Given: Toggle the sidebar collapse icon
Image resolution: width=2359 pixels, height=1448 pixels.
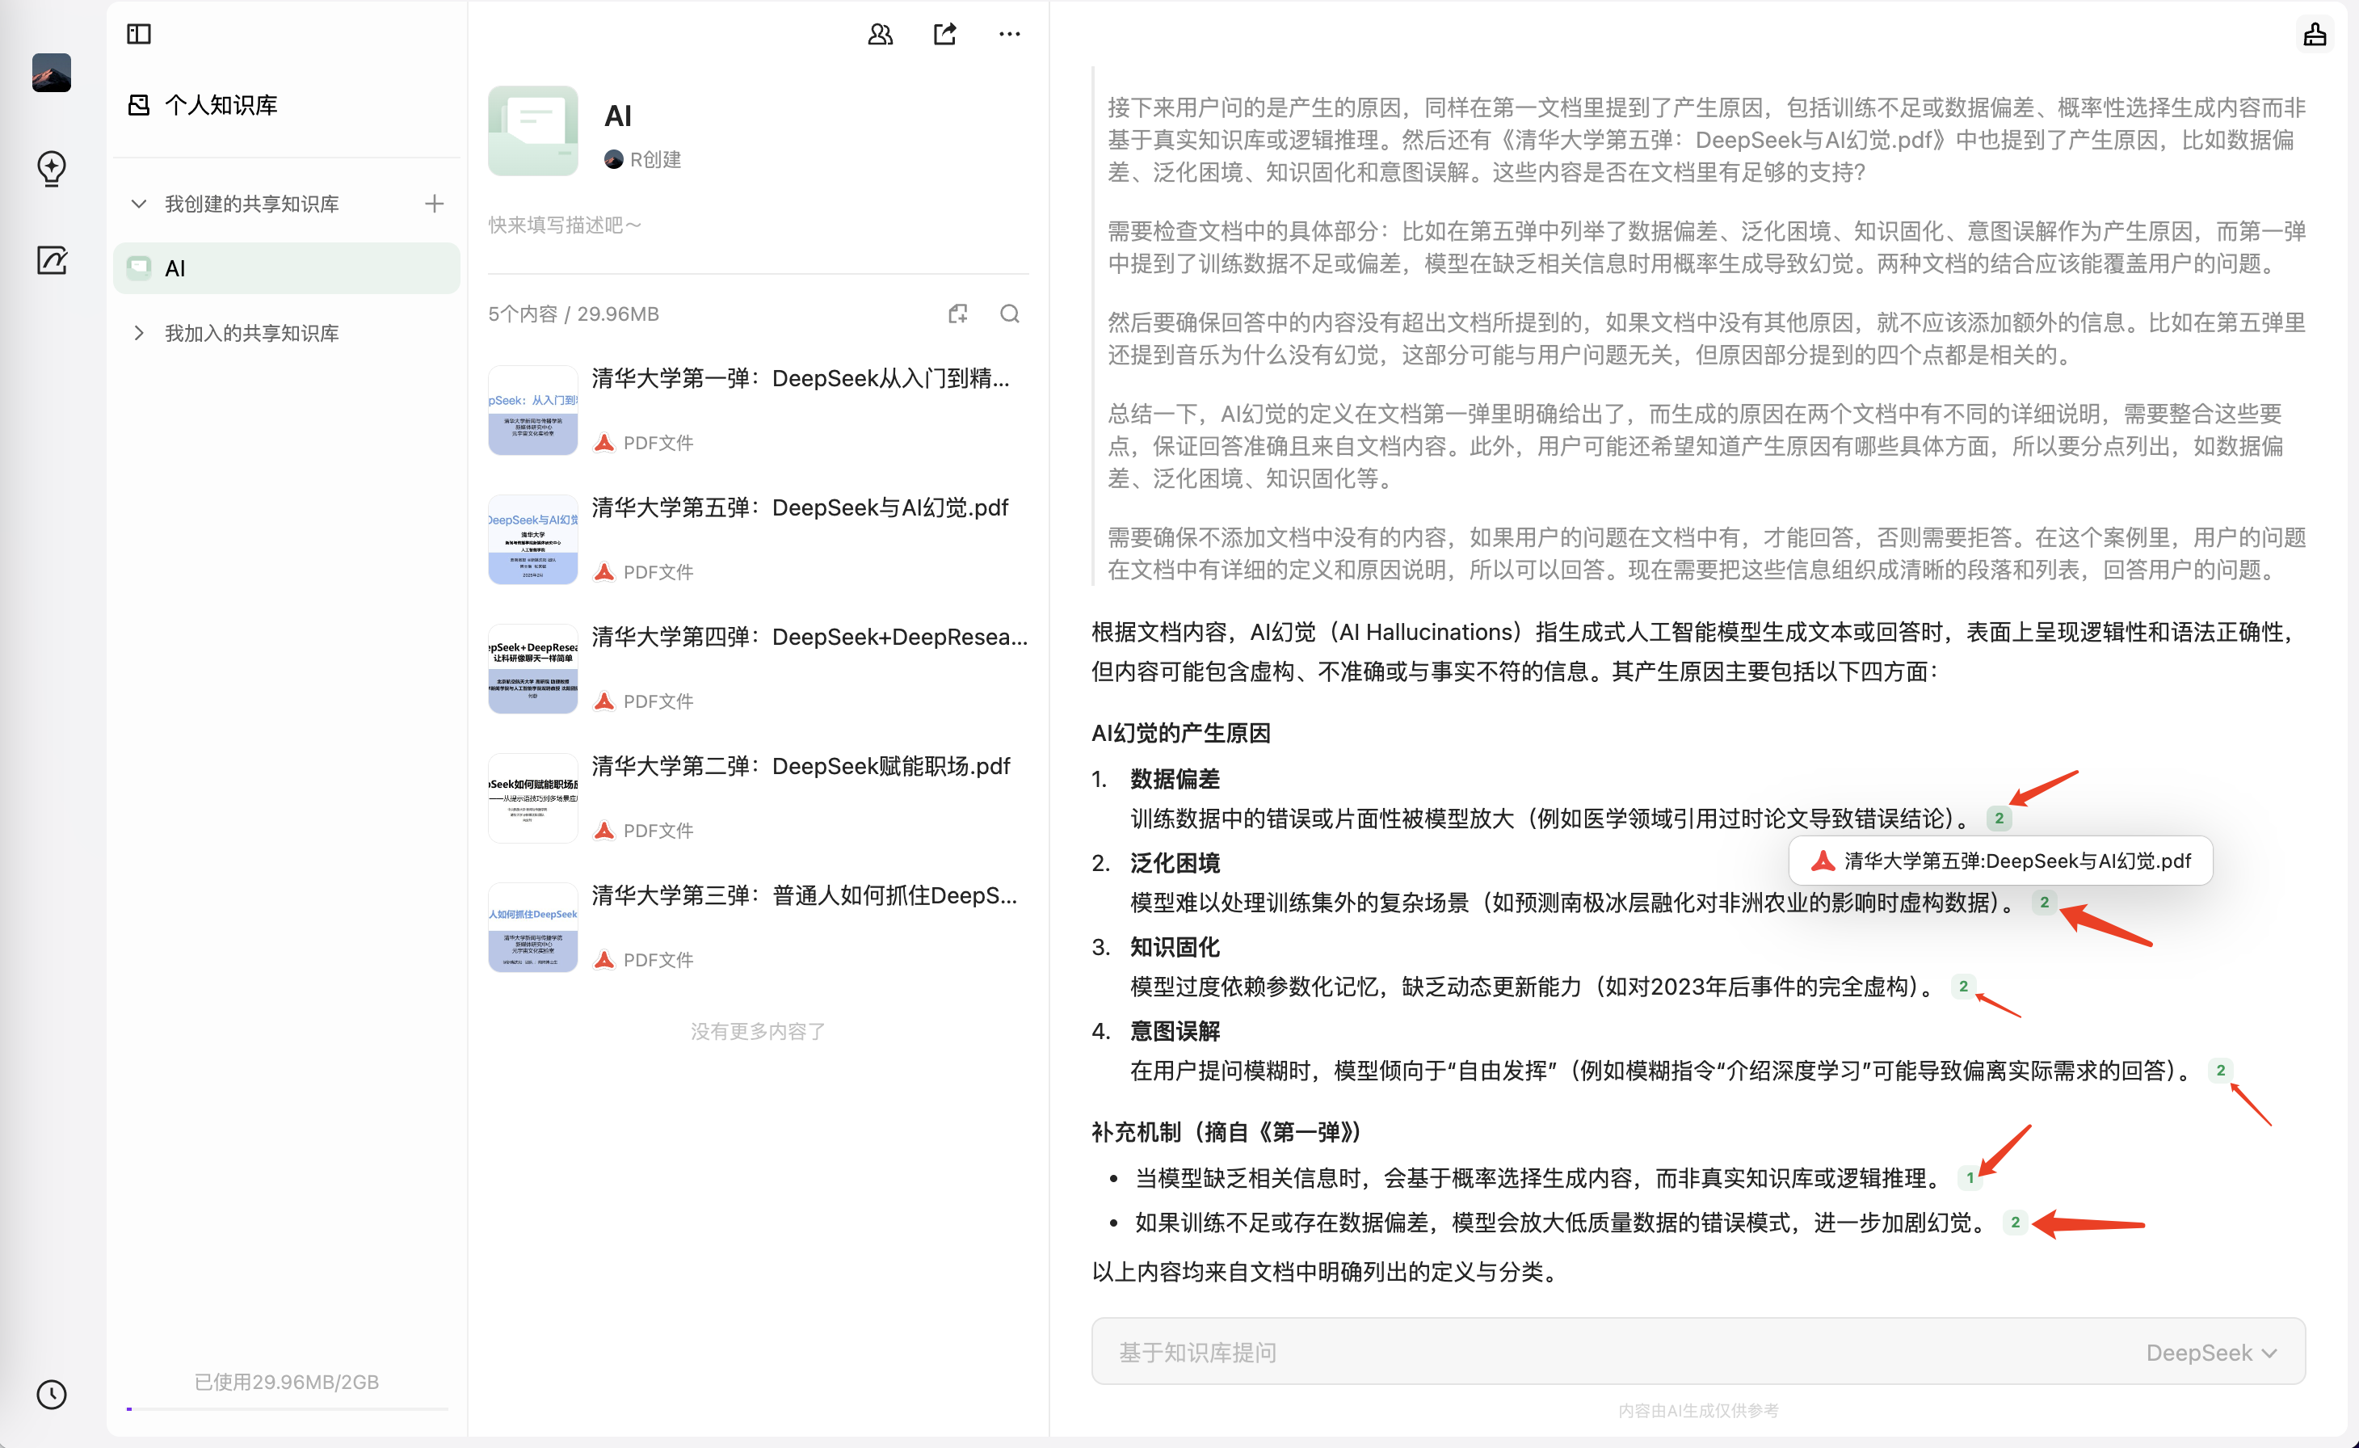Looking at the screenshot, I should tap(139, 35).
